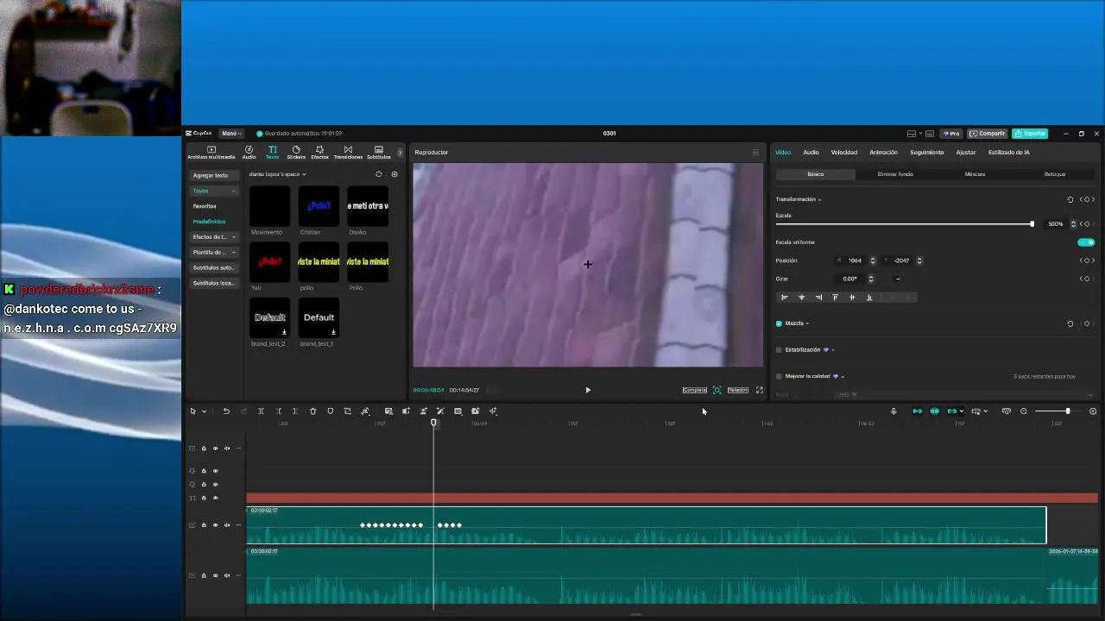Click Agregar texto button

[213, 175]
